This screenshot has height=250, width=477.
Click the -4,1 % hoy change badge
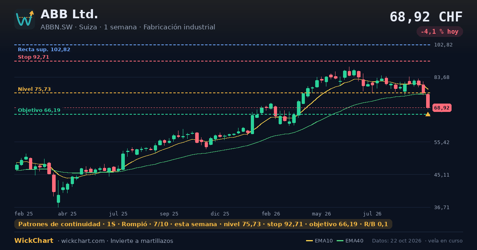click(440, 32)
